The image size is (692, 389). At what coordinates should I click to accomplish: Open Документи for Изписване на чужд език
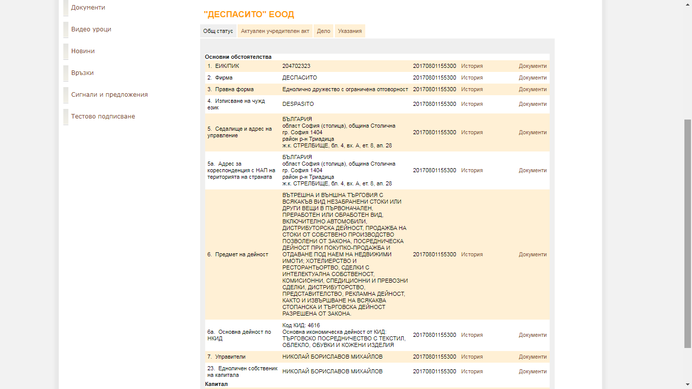532,104
